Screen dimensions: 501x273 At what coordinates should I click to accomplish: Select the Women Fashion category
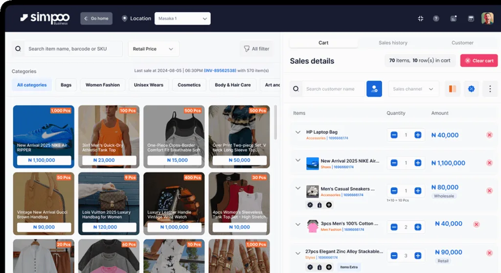point(103,85)
